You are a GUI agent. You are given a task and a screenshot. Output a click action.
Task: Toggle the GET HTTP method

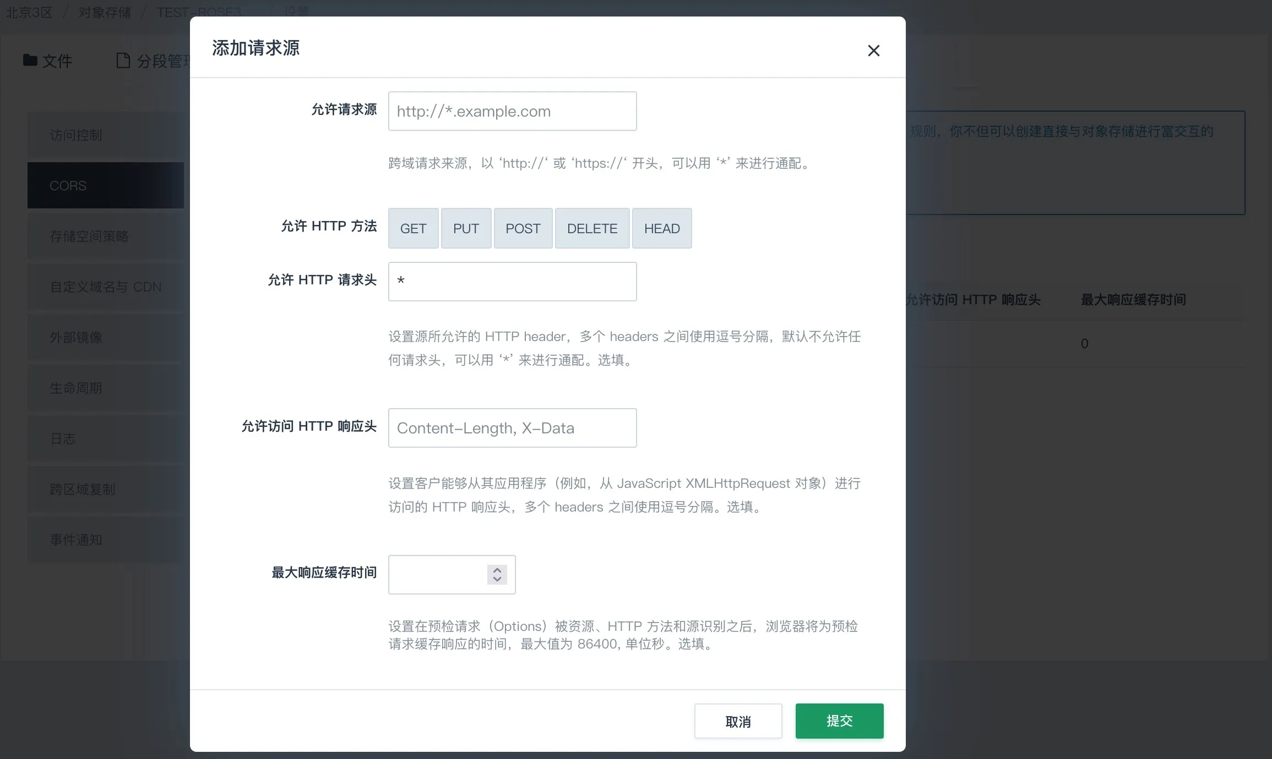click(413, 228)
